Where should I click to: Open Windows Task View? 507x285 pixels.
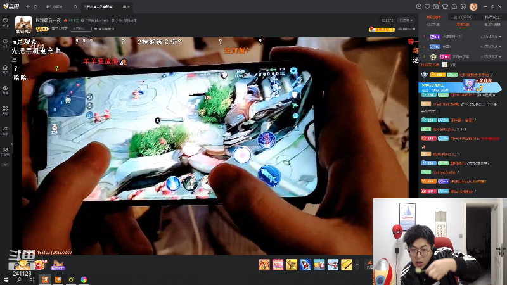pyautogui.click(x=31, y=279)
